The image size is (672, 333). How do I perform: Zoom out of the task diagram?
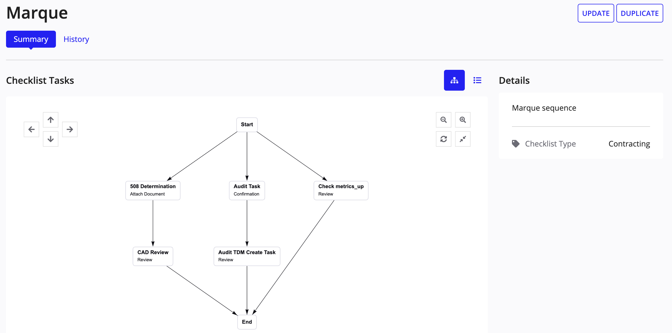443,120
